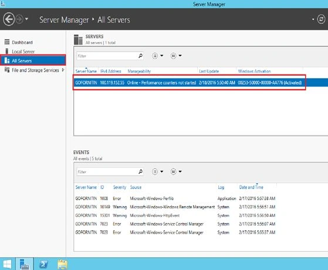
Task: Click the search magnifier in Servers filter
Action: tap(141, 56)
